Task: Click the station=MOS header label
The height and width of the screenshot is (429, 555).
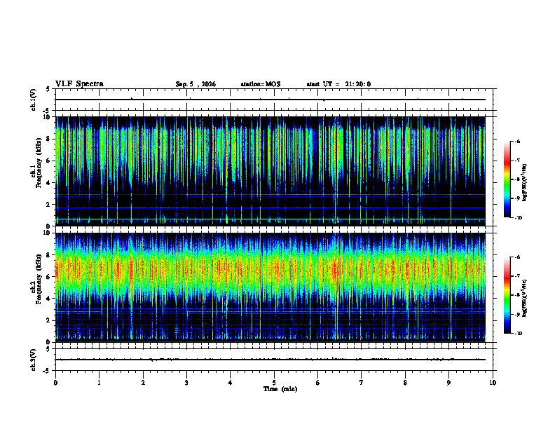Action: coord(261,84)
